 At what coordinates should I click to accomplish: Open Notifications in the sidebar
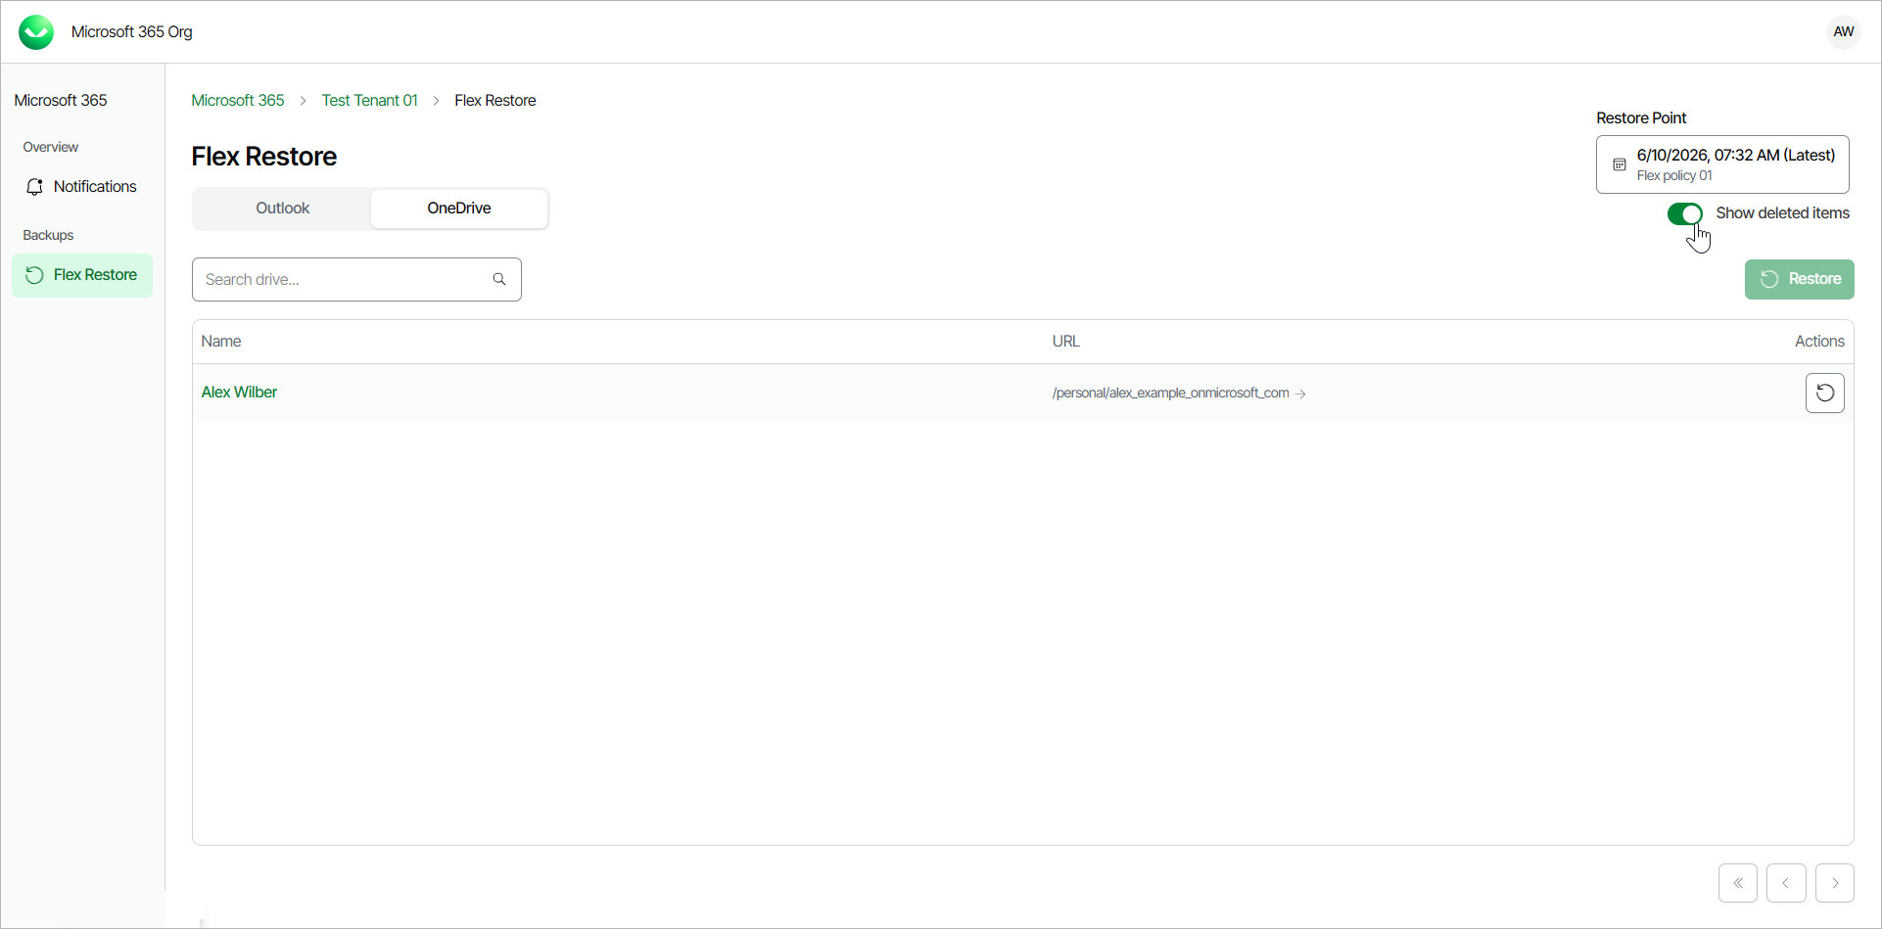coord(82,187)
